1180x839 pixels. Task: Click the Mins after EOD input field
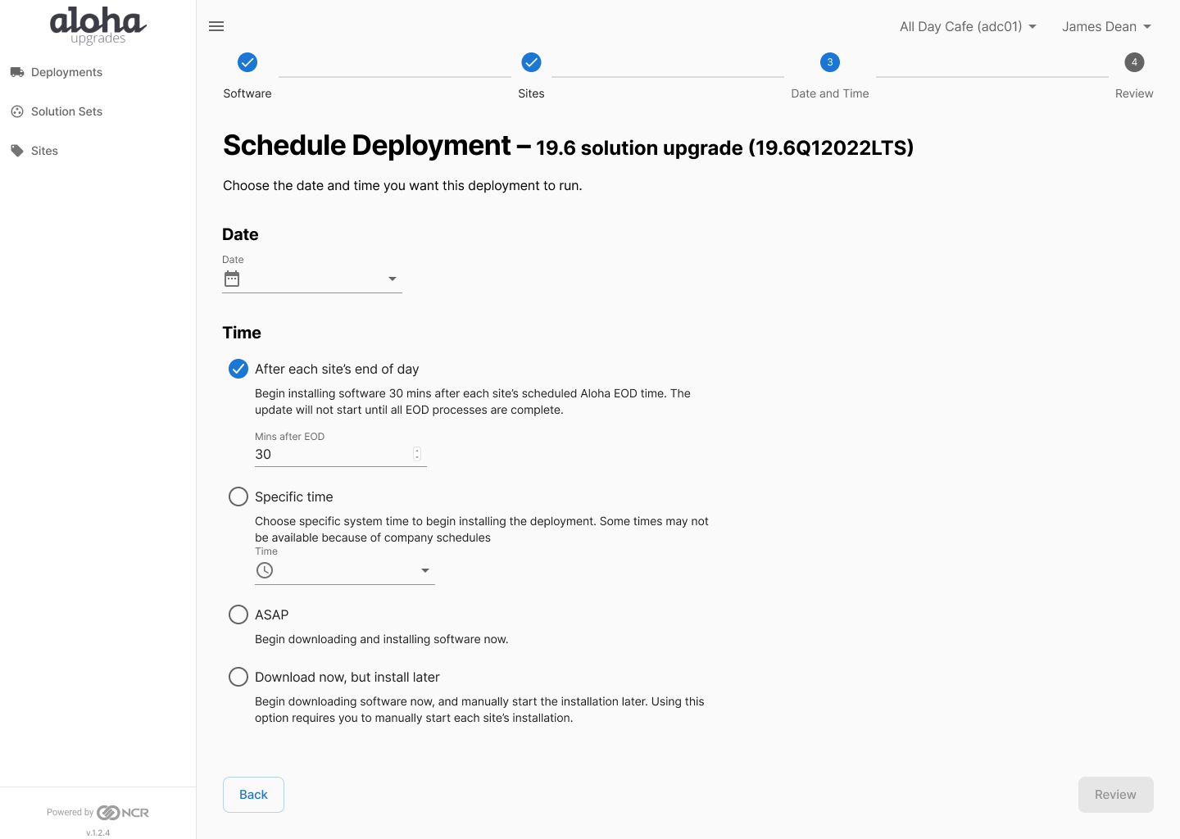332,454
